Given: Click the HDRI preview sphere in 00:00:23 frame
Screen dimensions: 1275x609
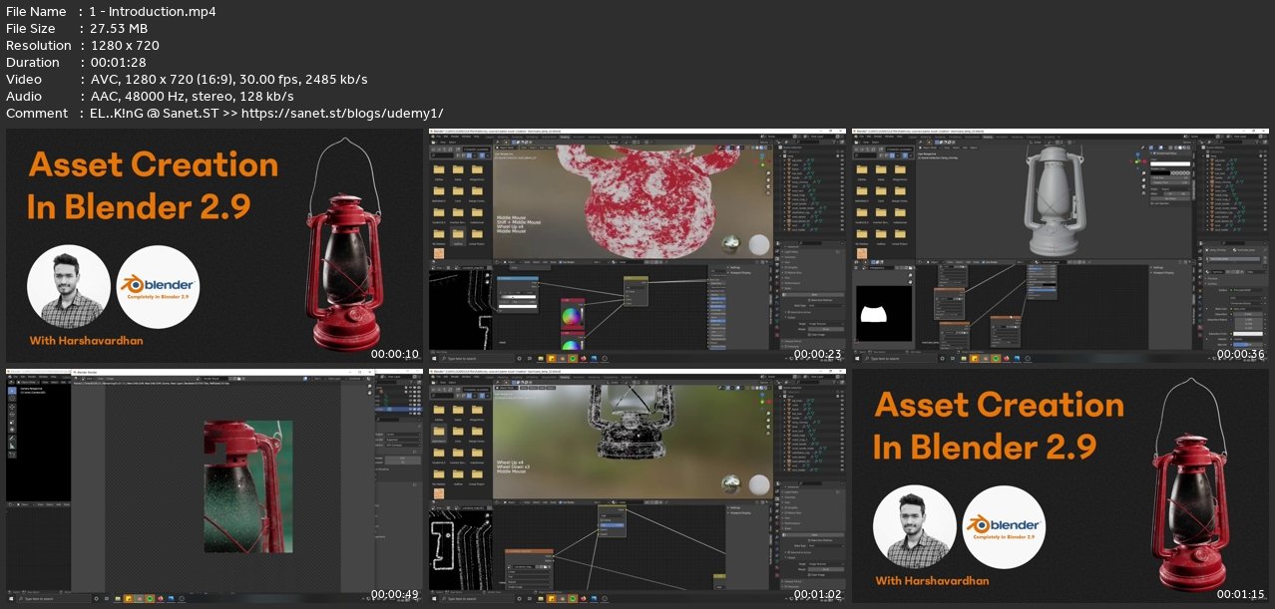Looking at the screenshot, I should click(731, 245).
